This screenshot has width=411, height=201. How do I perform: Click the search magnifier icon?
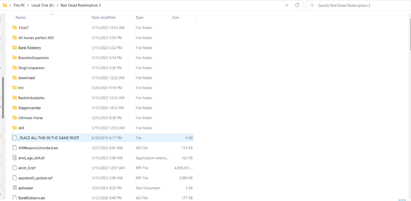click(x=313, y=5)
